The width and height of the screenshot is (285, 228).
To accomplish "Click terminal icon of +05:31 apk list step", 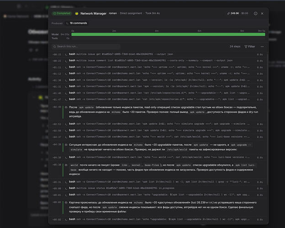I will 66,182.
